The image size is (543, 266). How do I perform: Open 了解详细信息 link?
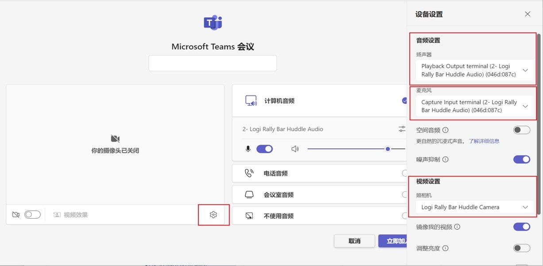(484, 141)
